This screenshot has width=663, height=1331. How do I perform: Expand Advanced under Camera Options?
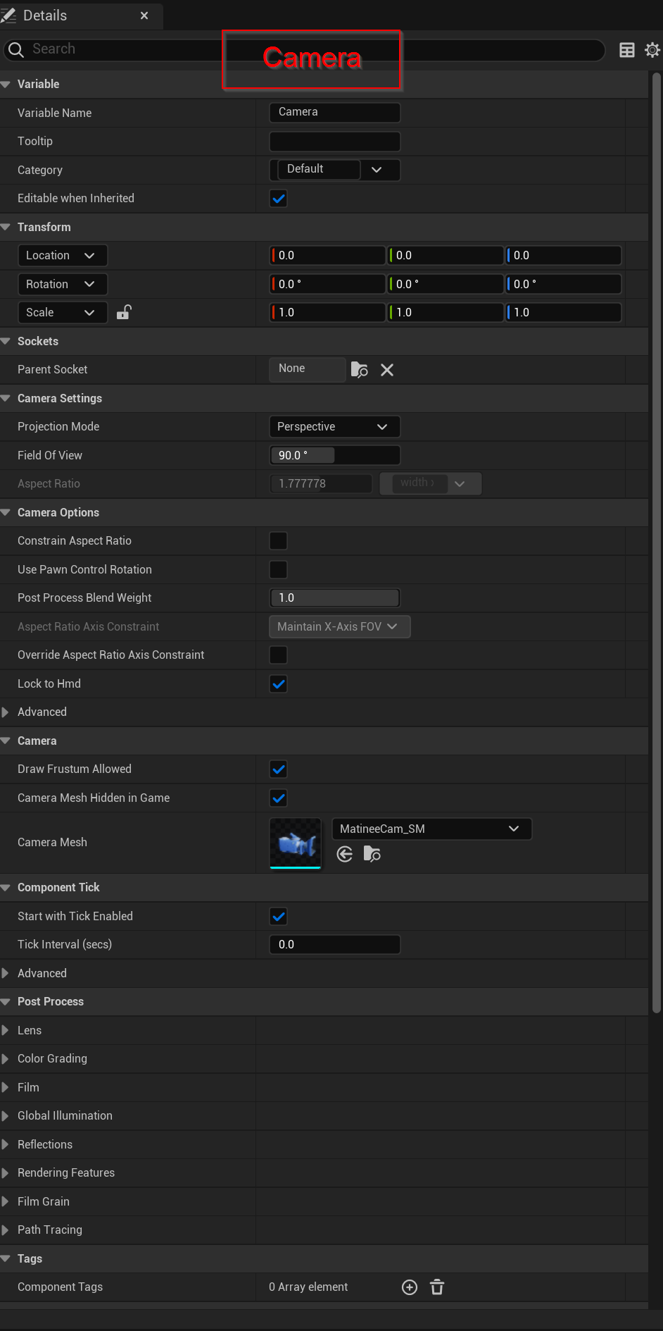[x=6, y=712]
